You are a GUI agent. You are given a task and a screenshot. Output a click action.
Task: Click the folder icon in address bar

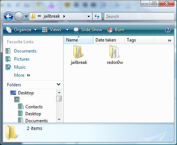33,16
